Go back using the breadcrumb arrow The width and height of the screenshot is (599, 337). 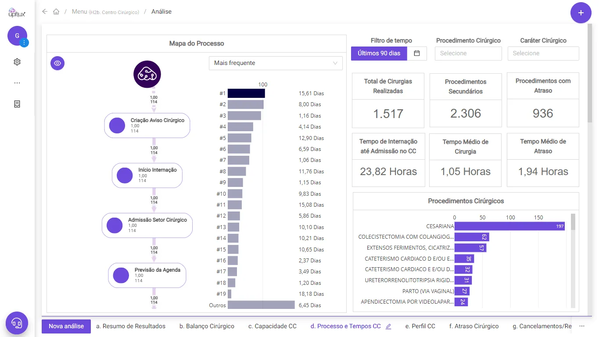pyautogui.click(x=44, y=12)
